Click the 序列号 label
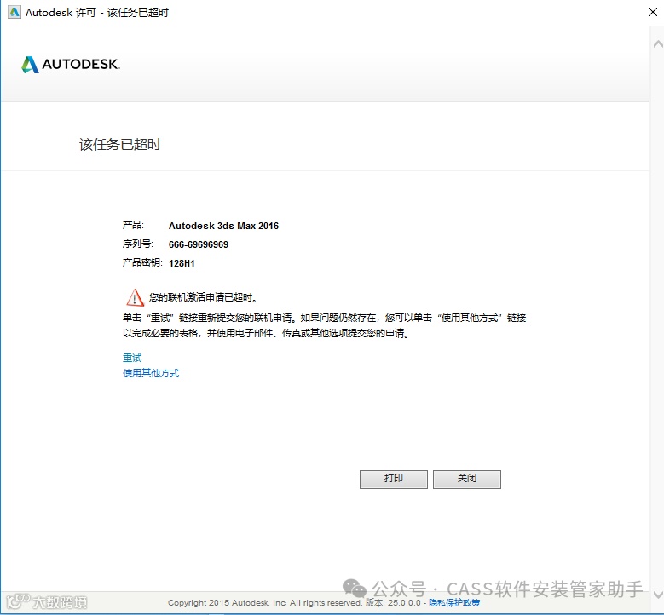 tap(137, 244)
